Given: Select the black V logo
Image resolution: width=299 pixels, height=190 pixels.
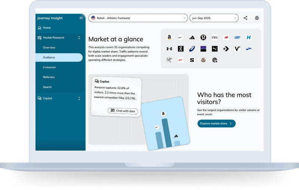Looking at the screenshot, I should pyautogui.click(x=237, y=49).
